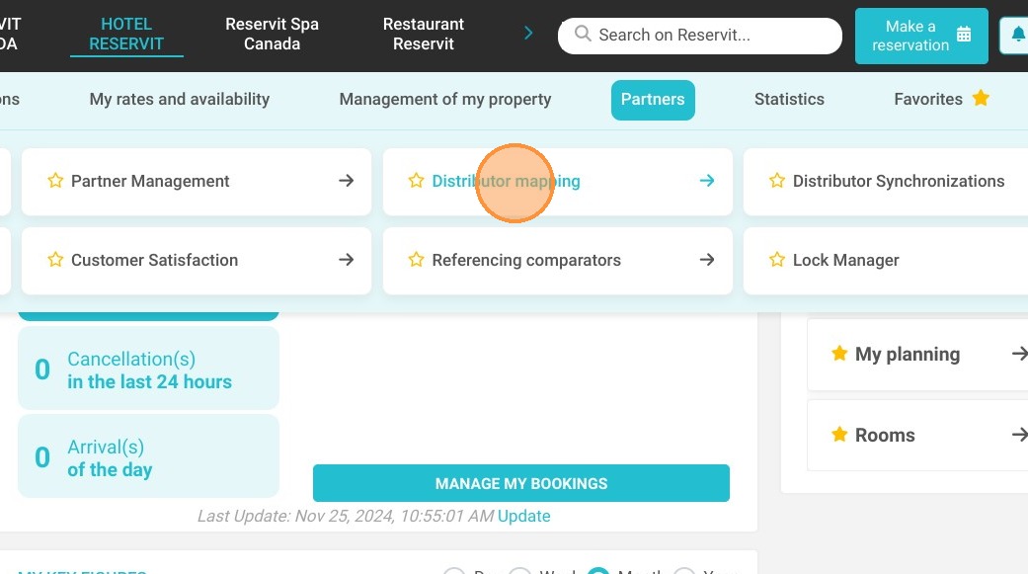Screen dimensions: 1028x574
Task: Favorite Customer Satisfaction with its star
Action: 55,260
